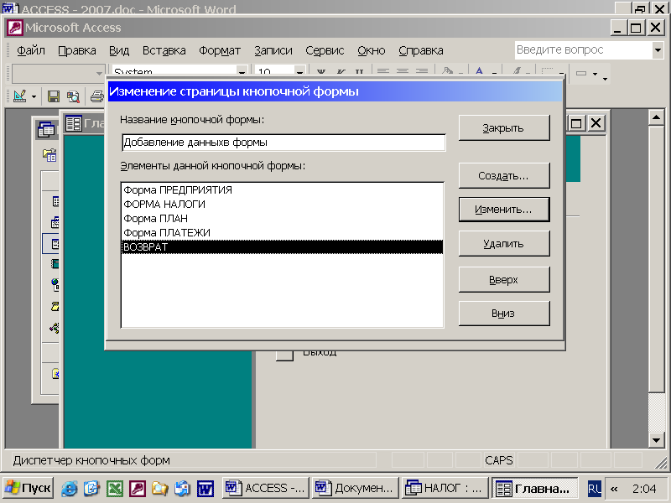Click the Создать... button
Viewport: 671px width, 503px height.
point(504,175)
